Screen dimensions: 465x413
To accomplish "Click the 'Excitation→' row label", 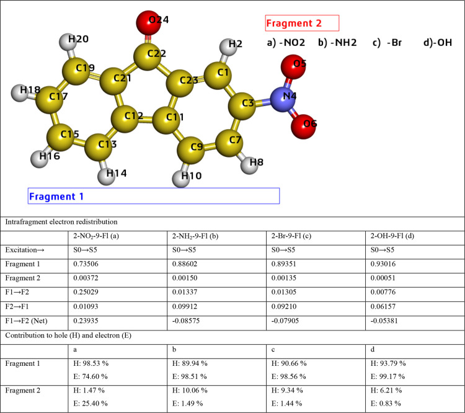I will point(25,250).
